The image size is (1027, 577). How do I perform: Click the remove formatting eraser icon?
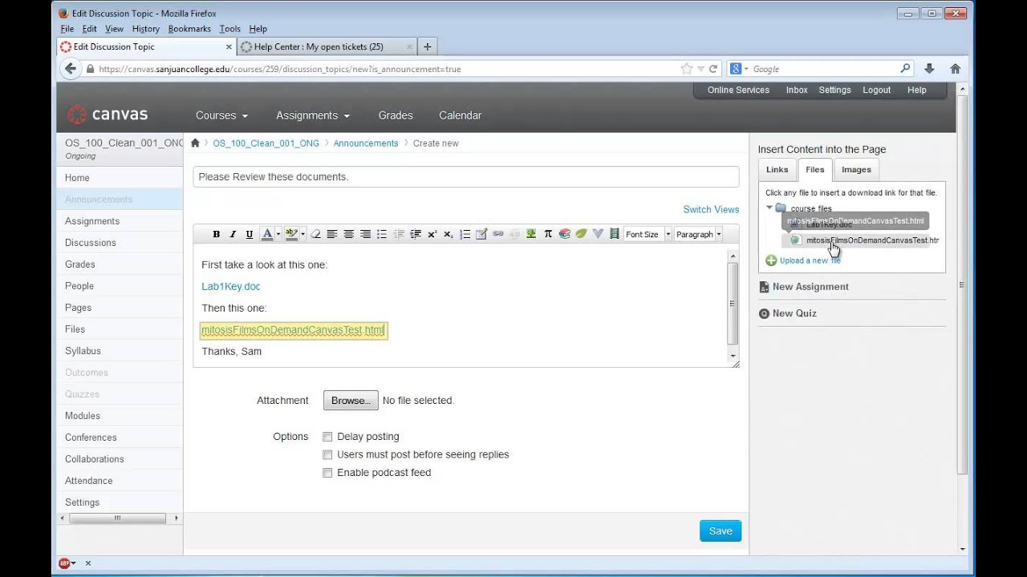tap(315, 234)
